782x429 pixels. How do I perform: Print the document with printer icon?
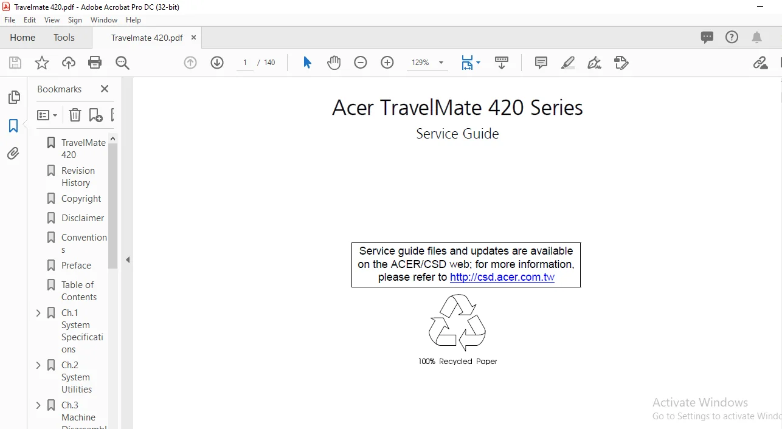[x=95, y=63]
